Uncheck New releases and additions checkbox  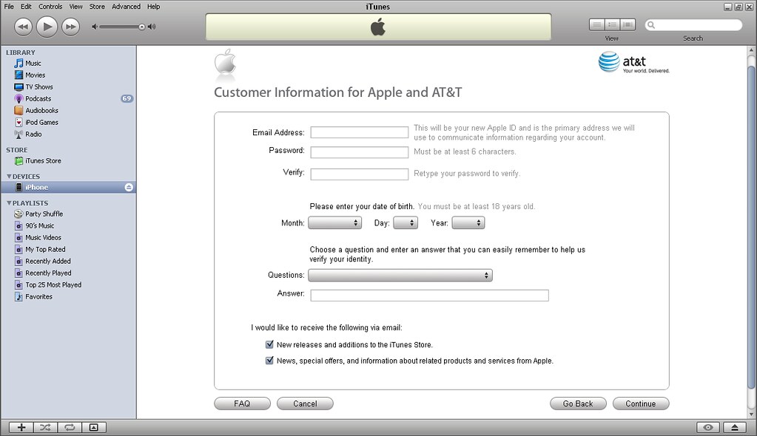tap(269, 344)
